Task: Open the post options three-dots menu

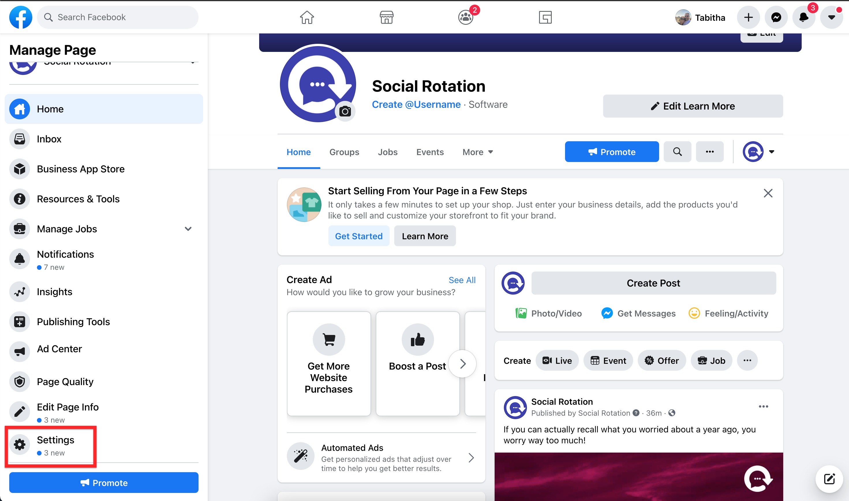Action: click(x=763, y=406)
